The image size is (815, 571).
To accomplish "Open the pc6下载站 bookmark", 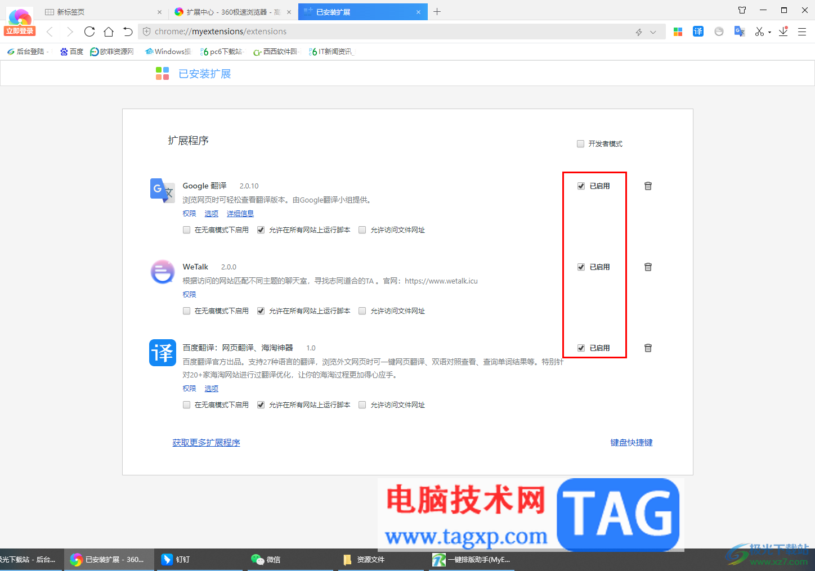I will coord(221,52).
